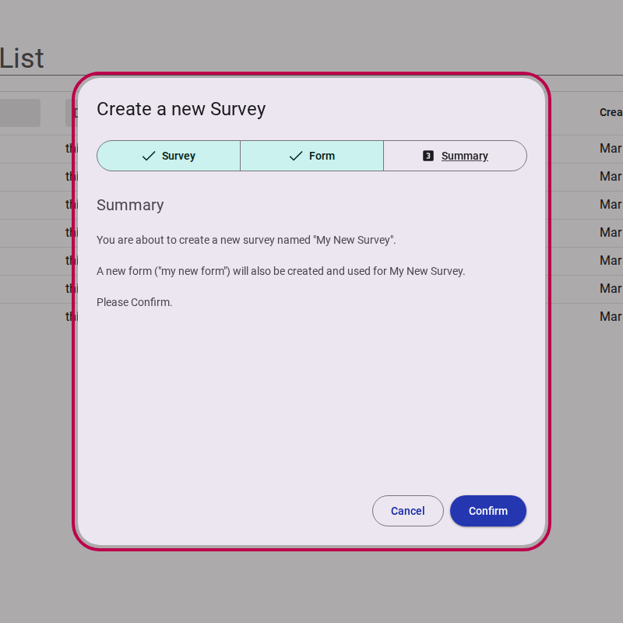Confirm the new survey creation
Screen dimensions: 623x623
click(488, 511)
